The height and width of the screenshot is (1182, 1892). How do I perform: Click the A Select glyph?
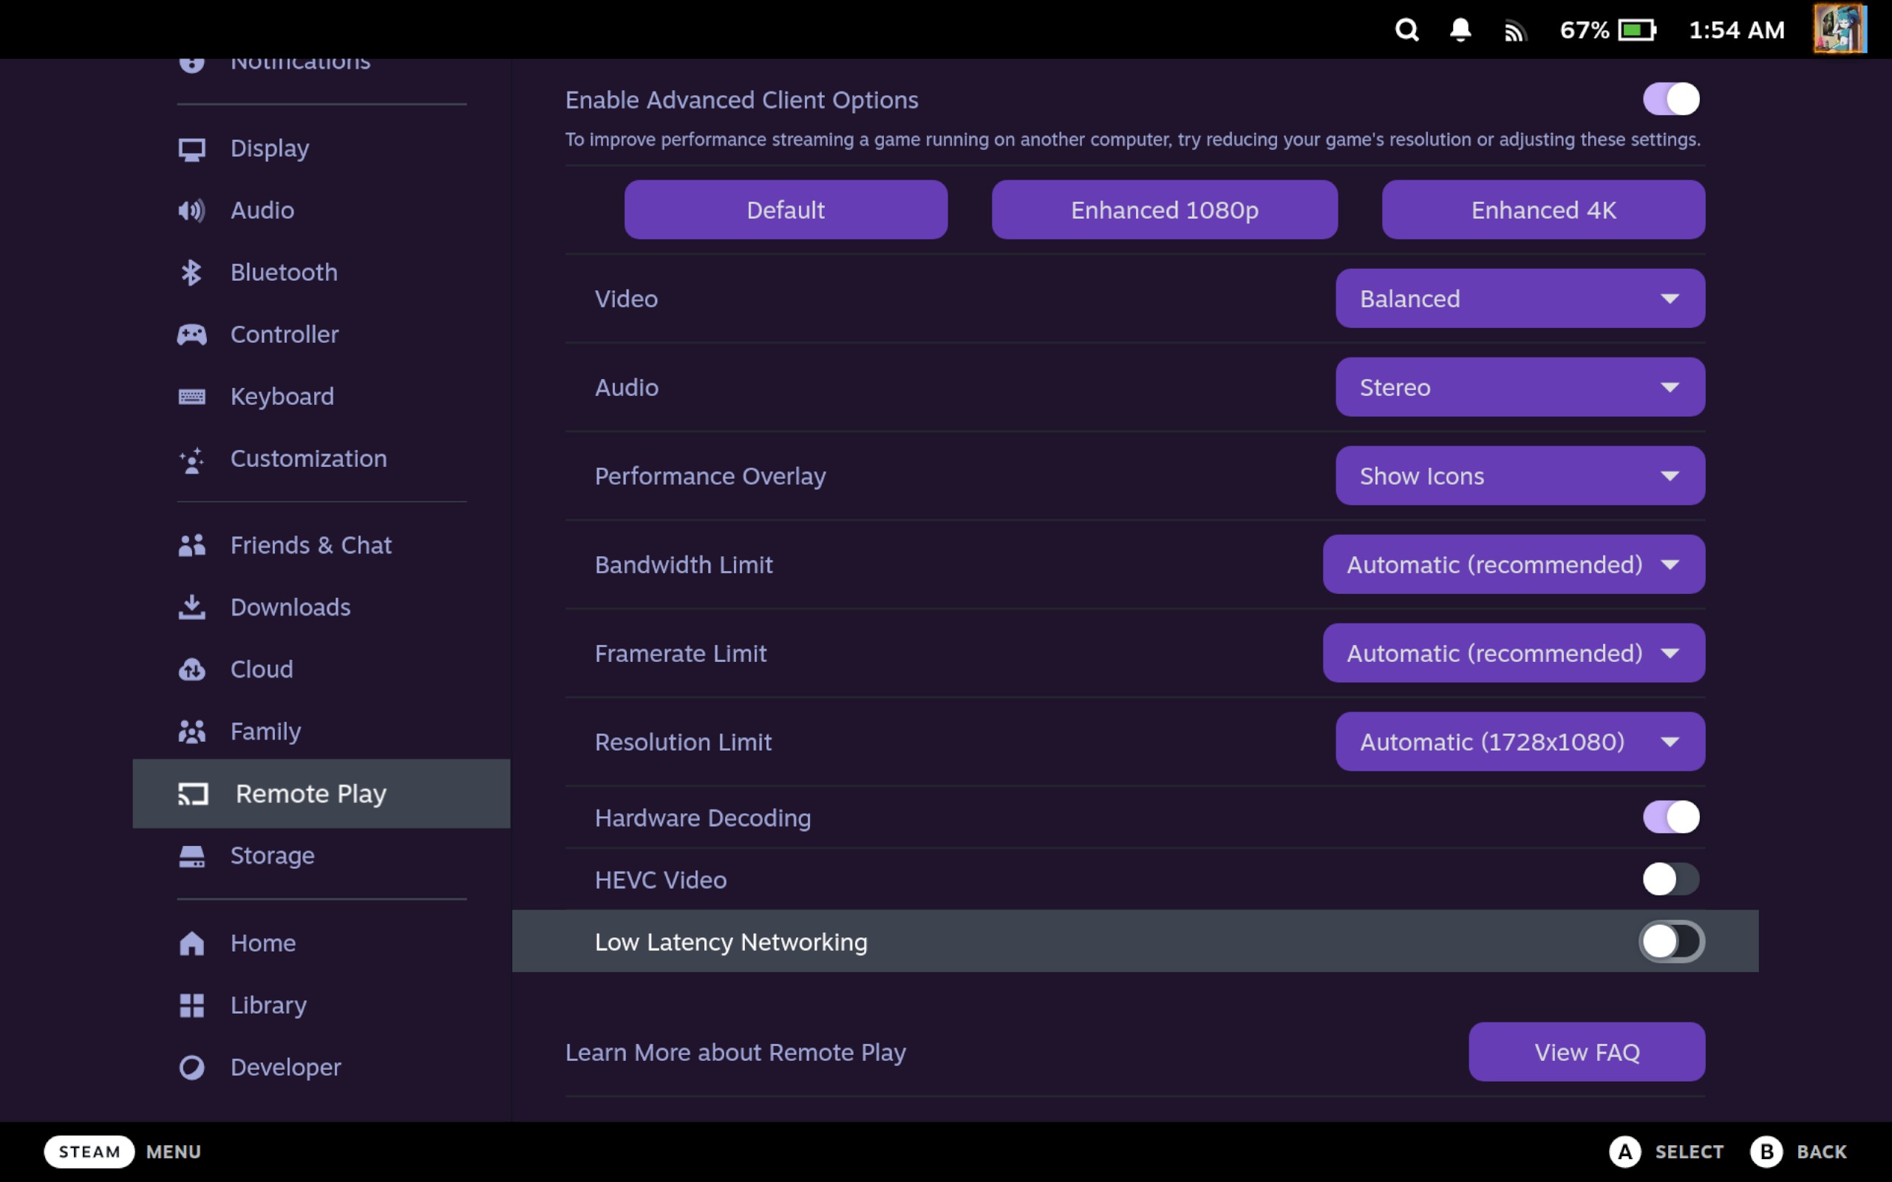pos(1624,1152)
